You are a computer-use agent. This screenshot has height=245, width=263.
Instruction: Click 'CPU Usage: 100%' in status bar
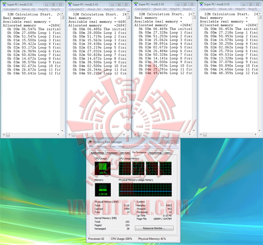point(121,239)
